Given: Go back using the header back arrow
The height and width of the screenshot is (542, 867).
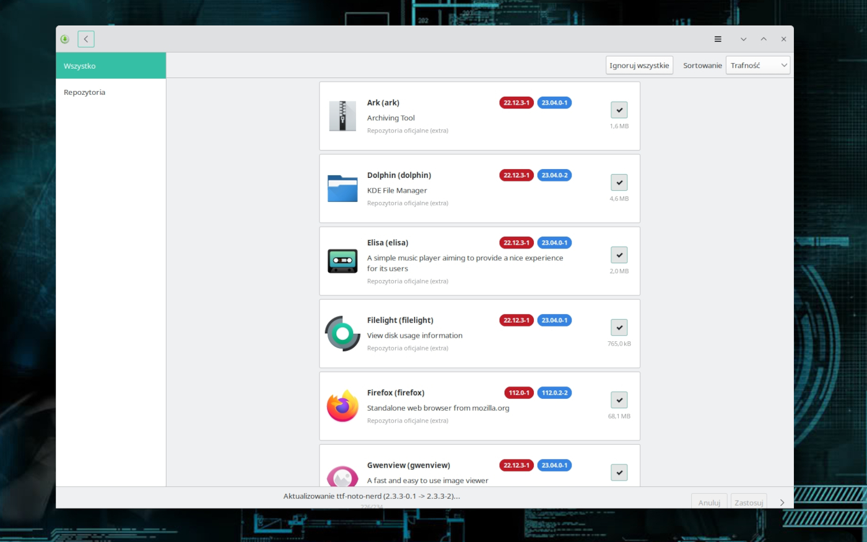Looking at the screenshot, I should click(x=86, y=39).
